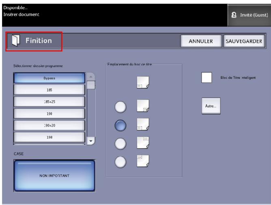Select the Bypass folder program
Screen dimensions: 271x205
point(49,78)
